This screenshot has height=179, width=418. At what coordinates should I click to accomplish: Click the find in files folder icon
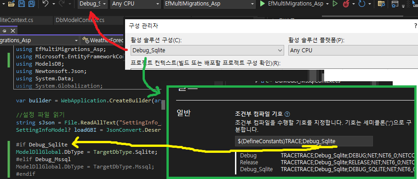(x=382, y=4)
